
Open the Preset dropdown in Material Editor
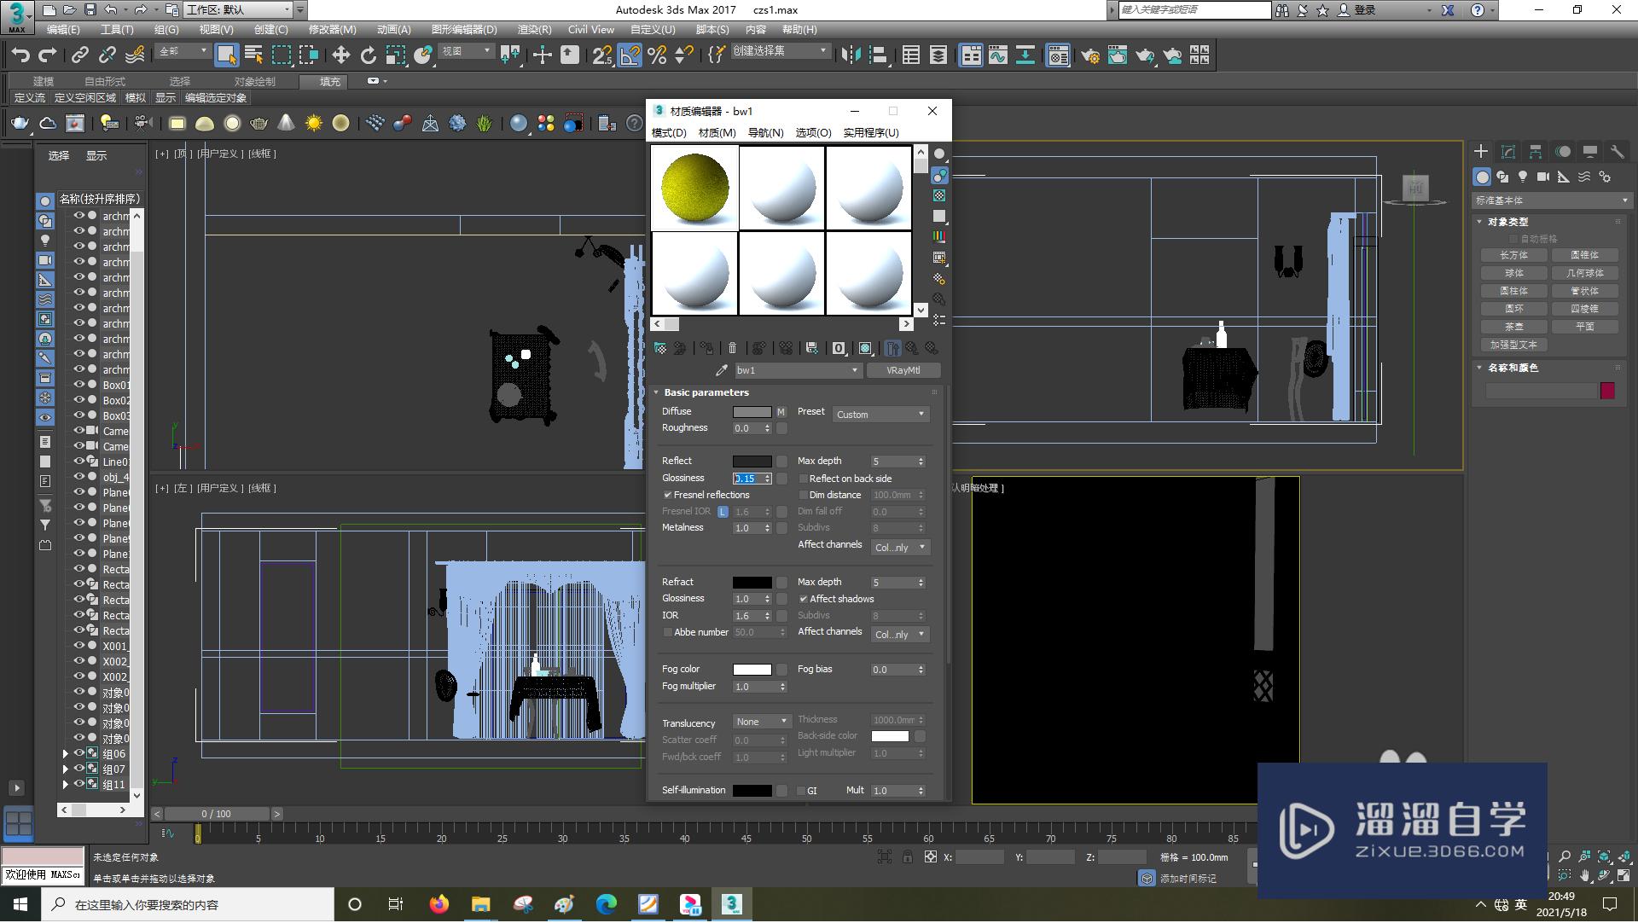pos(881,414)
